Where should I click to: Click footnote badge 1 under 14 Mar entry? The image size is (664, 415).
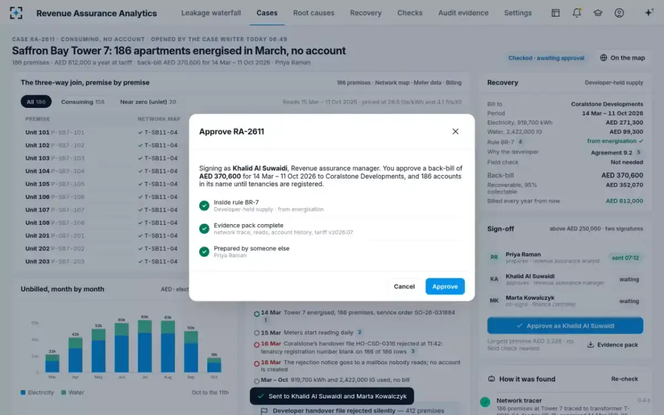coord(265,320)
